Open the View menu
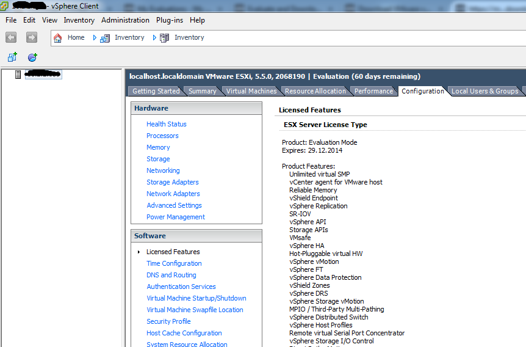526x347 pixels. 49,20
